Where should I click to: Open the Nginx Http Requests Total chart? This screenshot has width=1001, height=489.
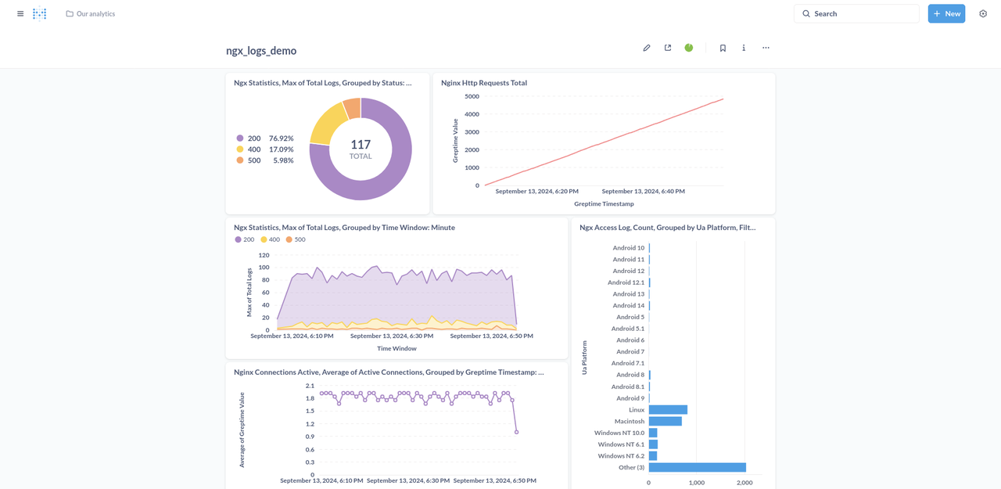pyautogui.click(x=485, y=82)
